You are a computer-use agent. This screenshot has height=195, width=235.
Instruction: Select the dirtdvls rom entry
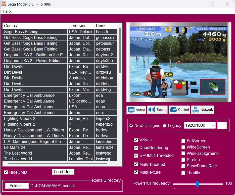click(x=60, y=66)
